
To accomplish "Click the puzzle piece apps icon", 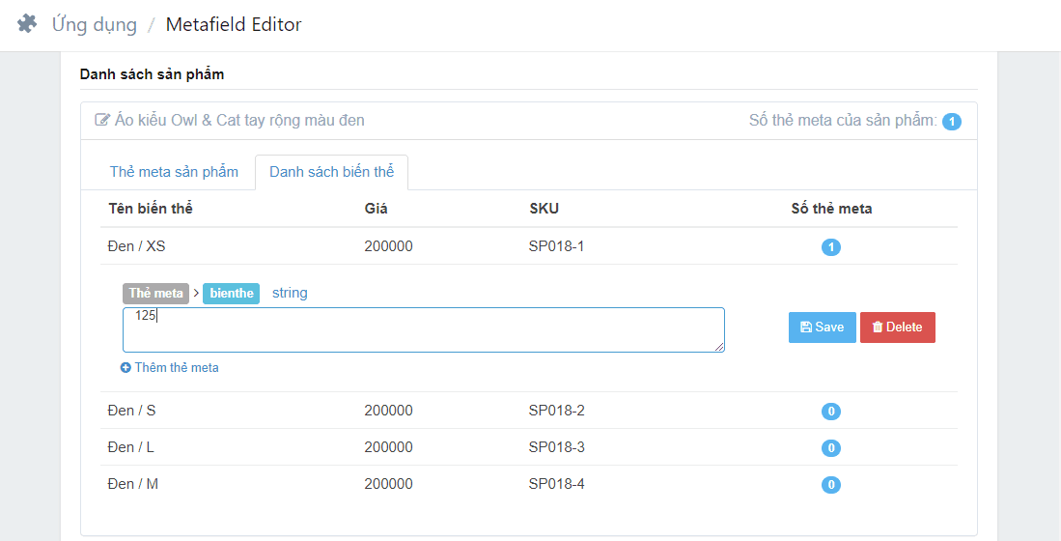I will 27,24.
